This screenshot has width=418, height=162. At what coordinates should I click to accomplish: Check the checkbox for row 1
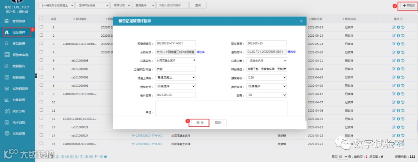[x=41, y=27]
